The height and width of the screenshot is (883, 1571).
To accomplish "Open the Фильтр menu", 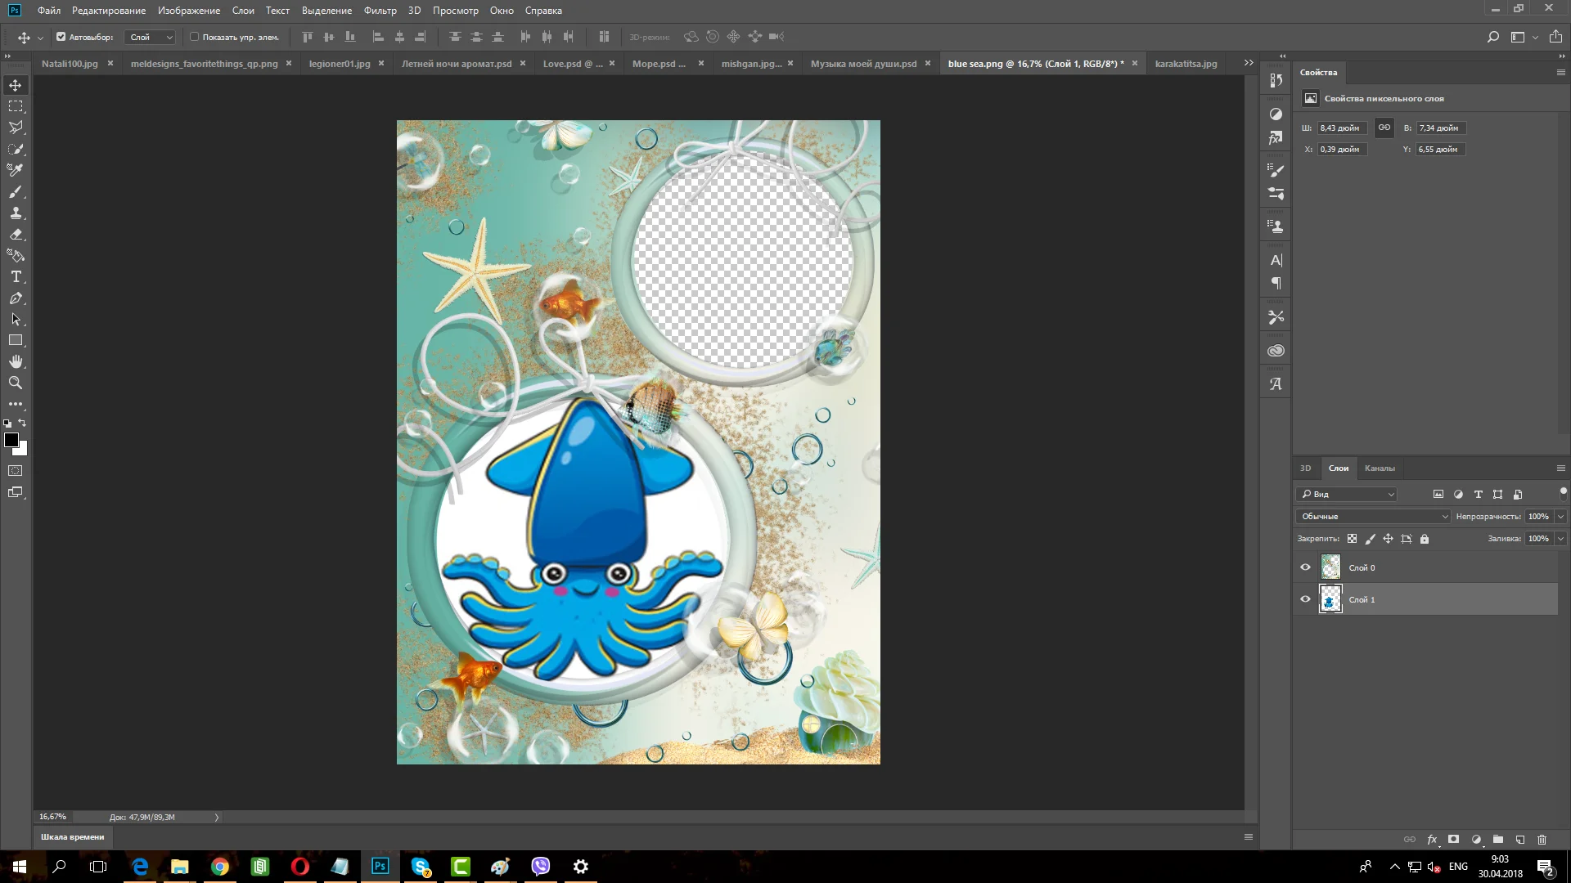I will [380, 11].
